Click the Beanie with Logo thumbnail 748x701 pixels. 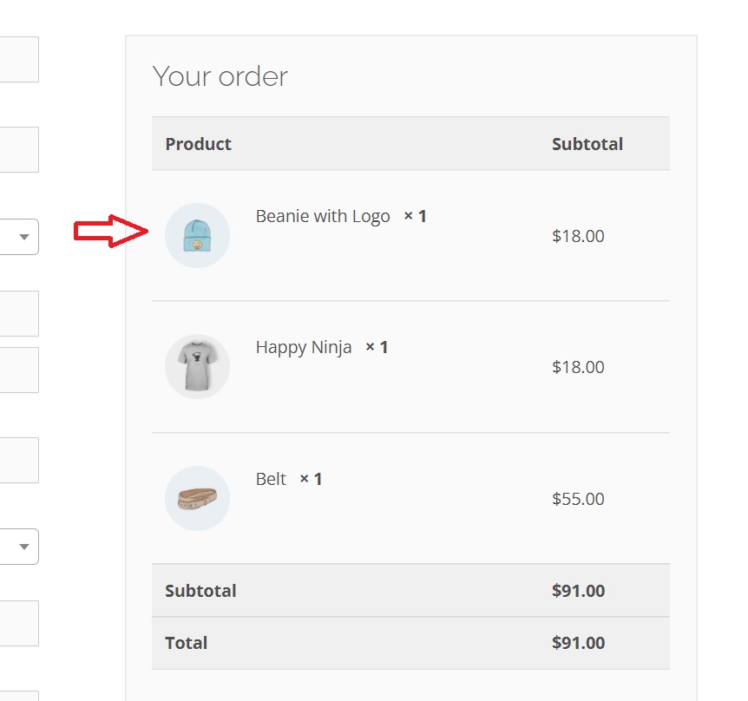[x=197, y=236]
